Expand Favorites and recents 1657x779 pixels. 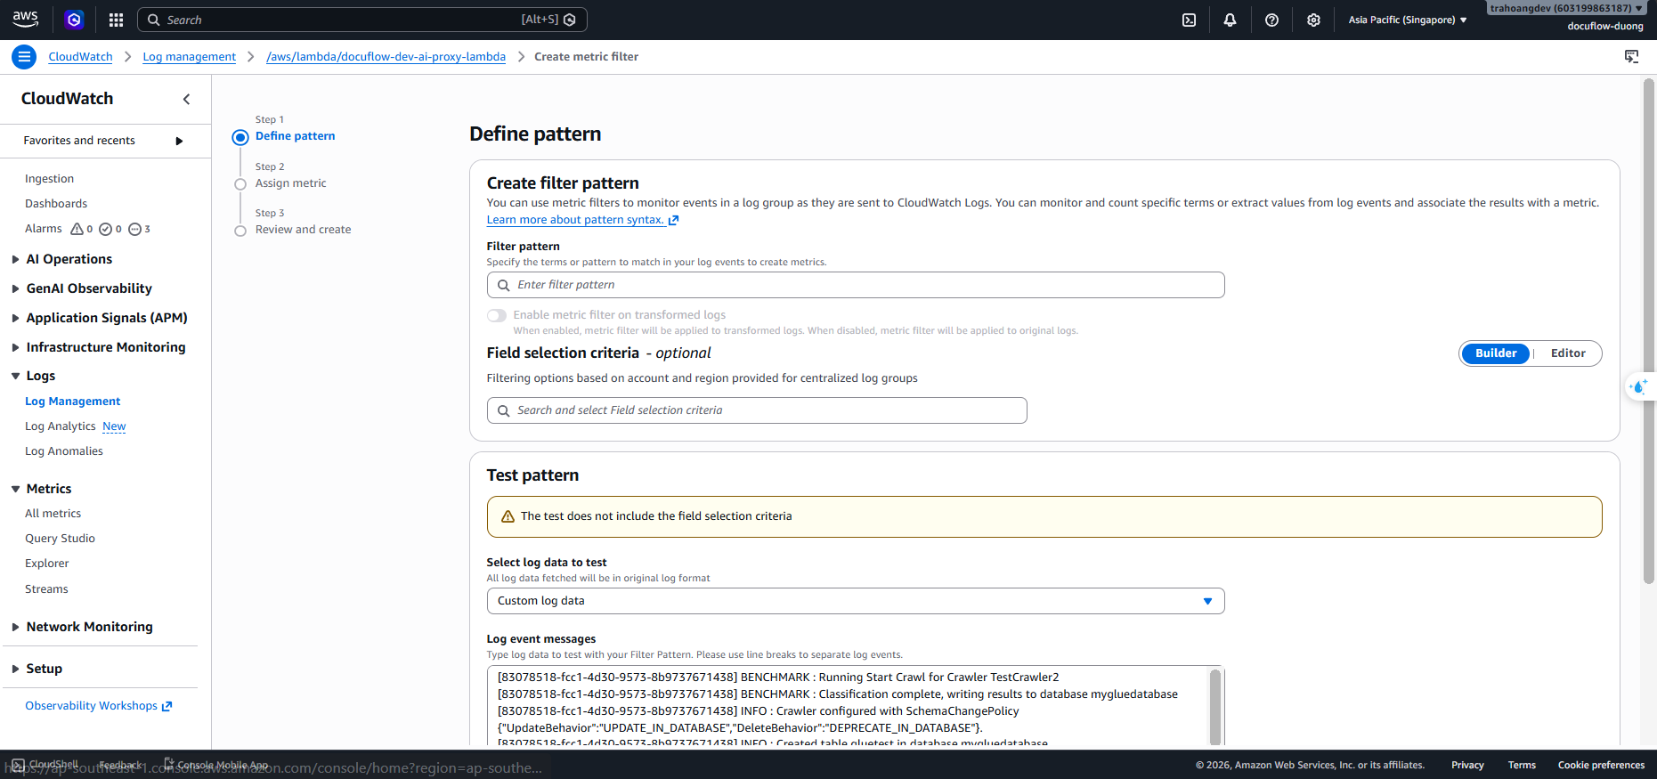(103, 141)
